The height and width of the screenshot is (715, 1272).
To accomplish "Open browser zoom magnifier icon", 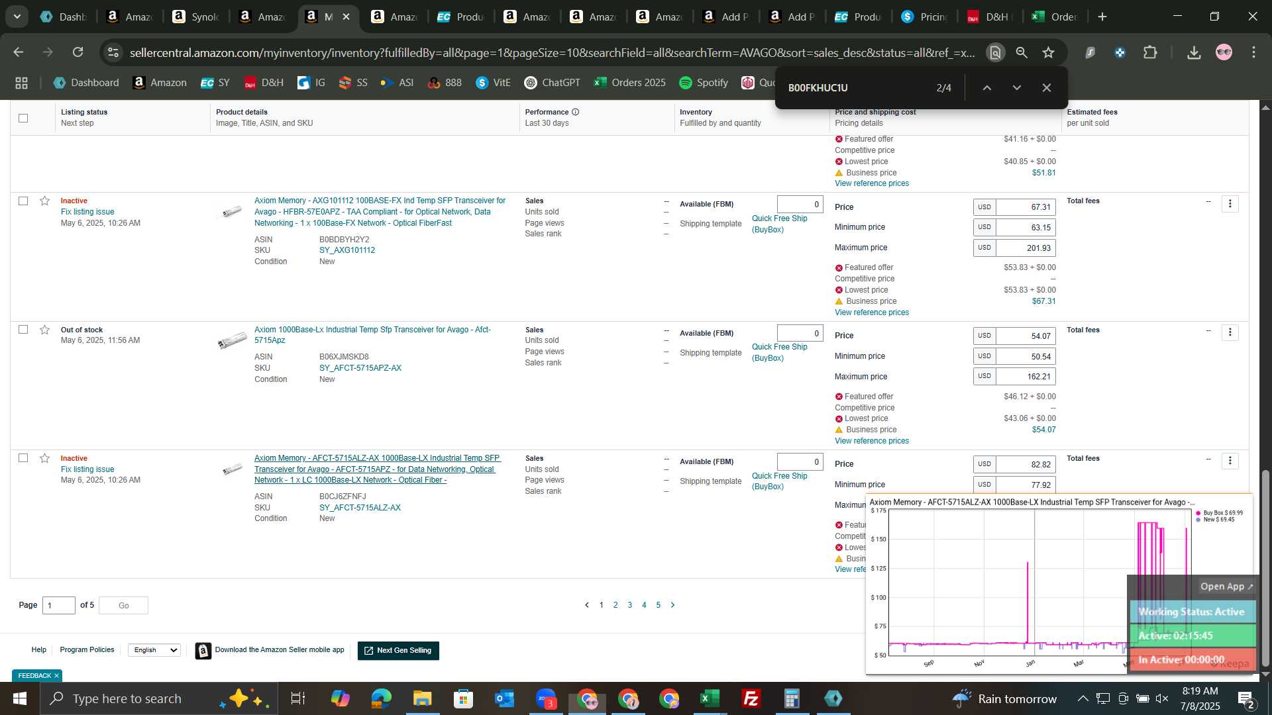I will coord(1022,52).
